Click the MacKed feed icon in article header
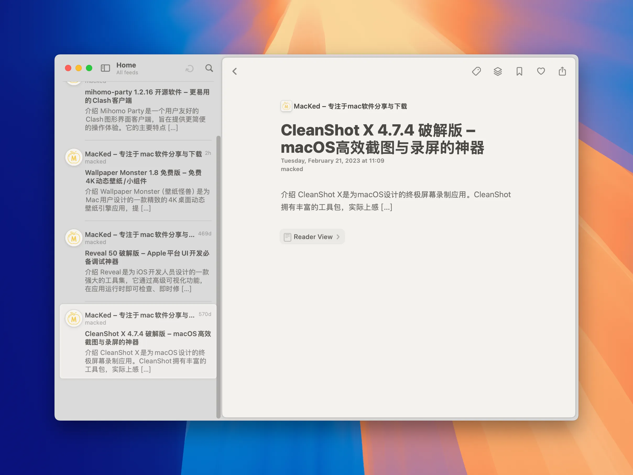 286,106
